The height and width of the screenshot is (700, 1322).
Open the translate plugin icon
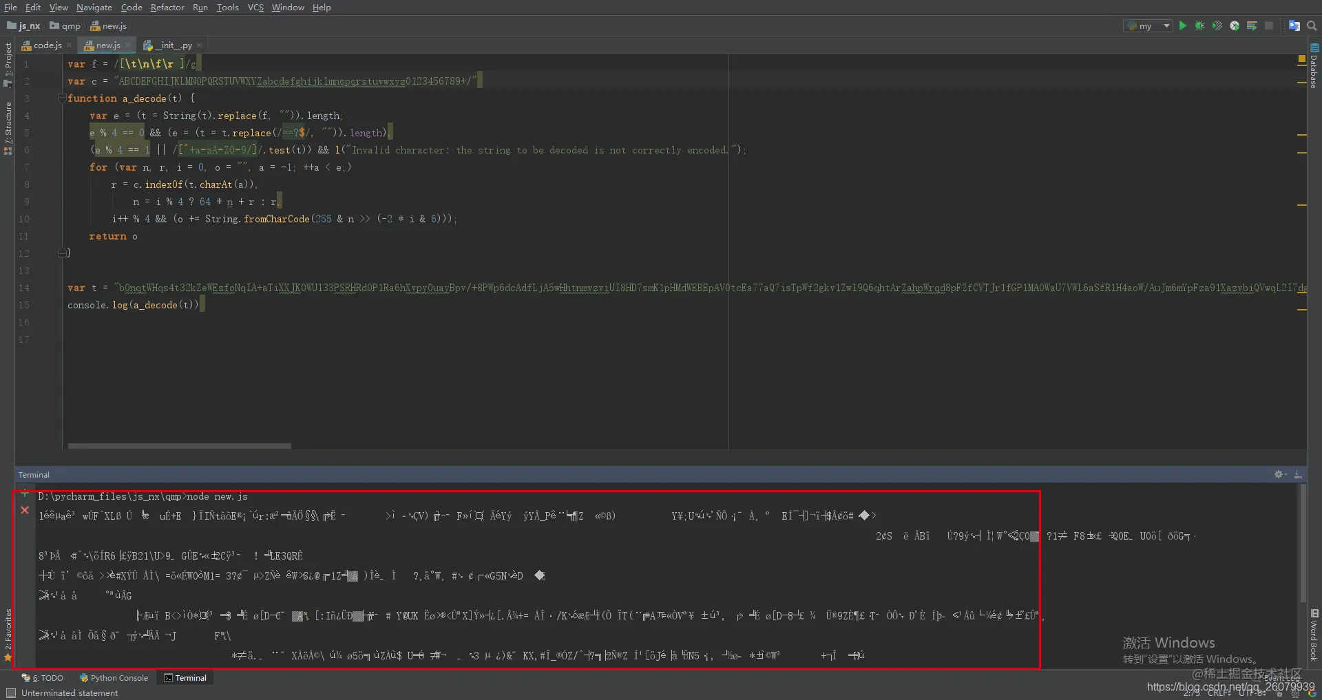[1294, 25]
